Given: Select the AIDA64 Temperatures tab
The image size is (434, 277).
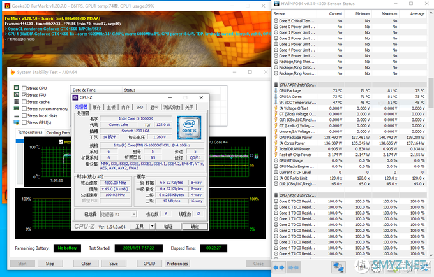Looking at the screenshot, I should pyautogui.click(x=30, y=132).
